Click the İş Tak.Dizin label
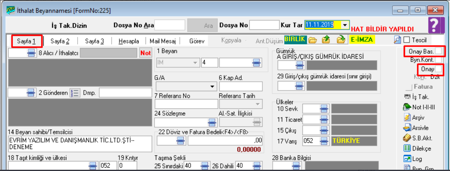The width and height of the screenshot is (450, 171). pyautogui.click(x=69, y=26)
